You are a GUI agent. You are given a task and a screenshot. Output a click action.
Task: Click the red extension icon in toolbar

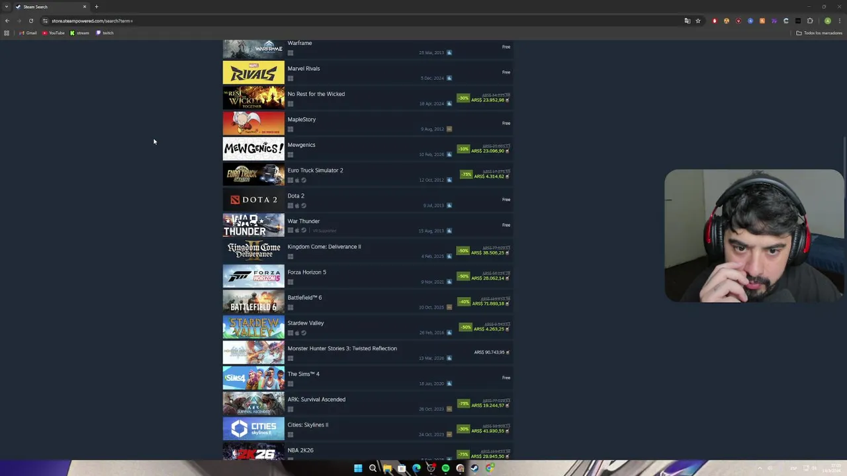tap(715, 20)
